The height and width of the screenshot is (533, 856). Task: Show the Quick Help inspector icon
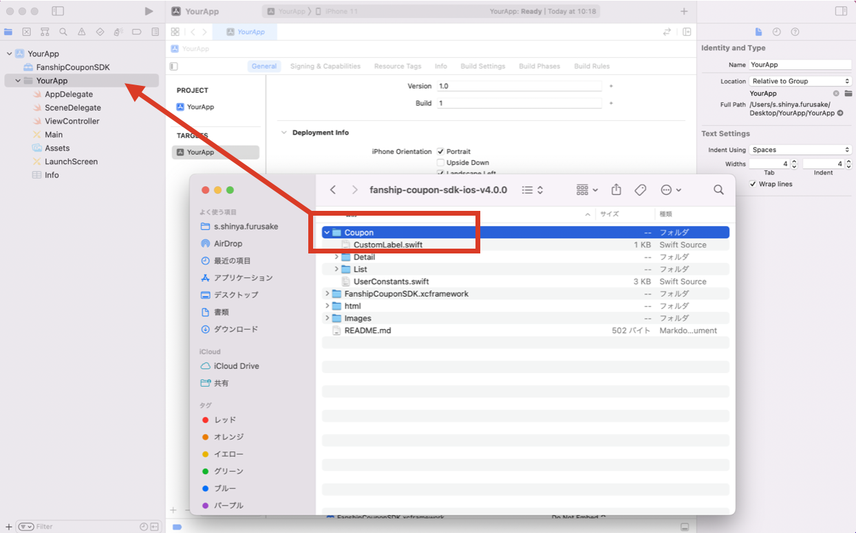[x=795, y=32]
